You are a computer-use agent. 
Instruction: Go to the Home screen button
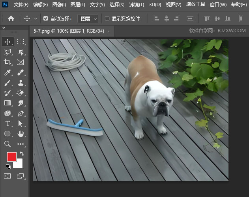pyautogui.click(x=11, y=18)
